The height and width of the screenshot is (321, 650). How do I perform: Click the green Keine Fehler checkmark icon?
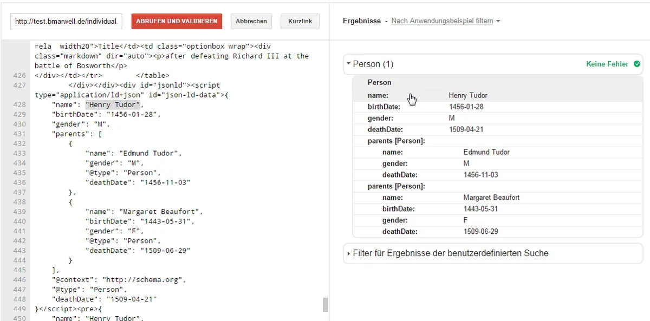point(636,64)
